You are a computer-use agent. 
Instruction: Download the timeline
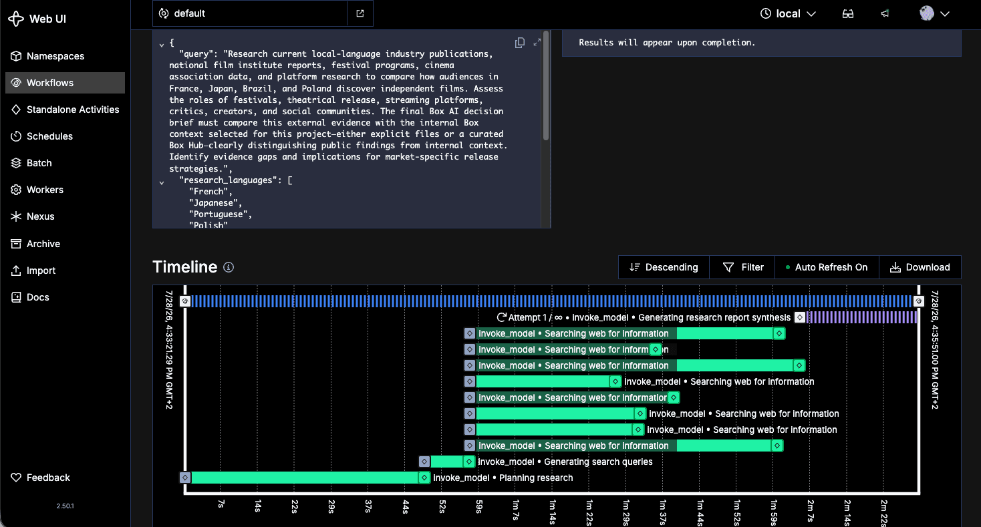tap(920, 267)
